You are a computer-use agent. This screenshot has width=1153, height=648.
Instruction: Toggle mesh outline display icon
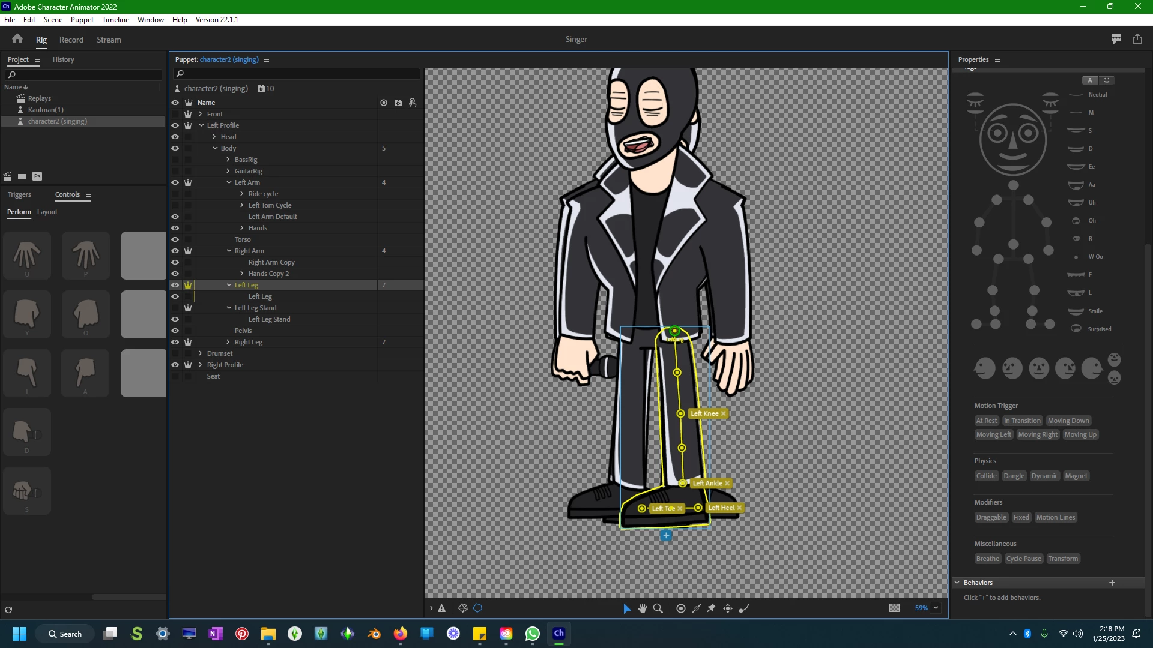pos(462,608)
